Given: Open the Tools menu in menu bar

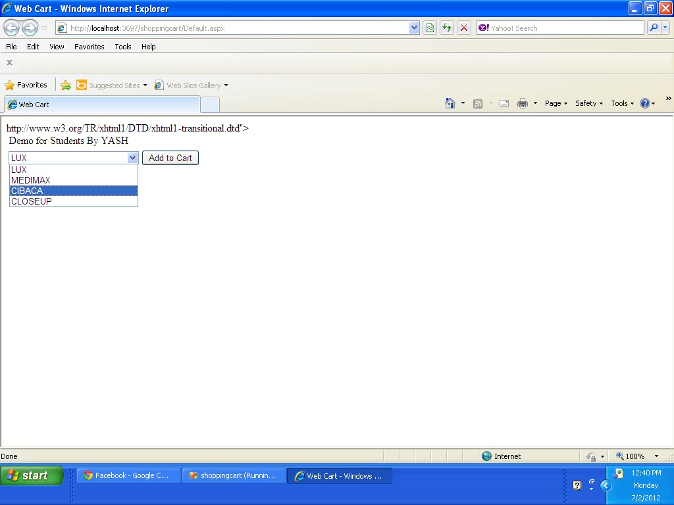Looking at the screenshot, I should [123, 47].
